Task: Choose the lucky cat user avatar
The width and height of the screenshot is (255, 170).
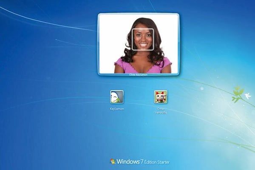Action: point(160,97)
